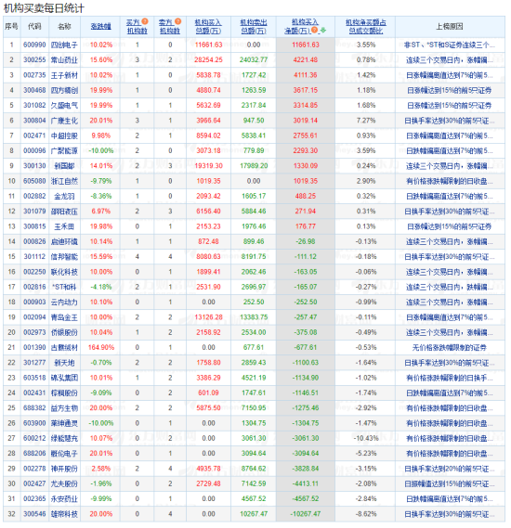Sort by 机构净买额占总成交额比 header
Viewport: 511px width, 528px height.
pyautogui.click(x=366, y=26)
